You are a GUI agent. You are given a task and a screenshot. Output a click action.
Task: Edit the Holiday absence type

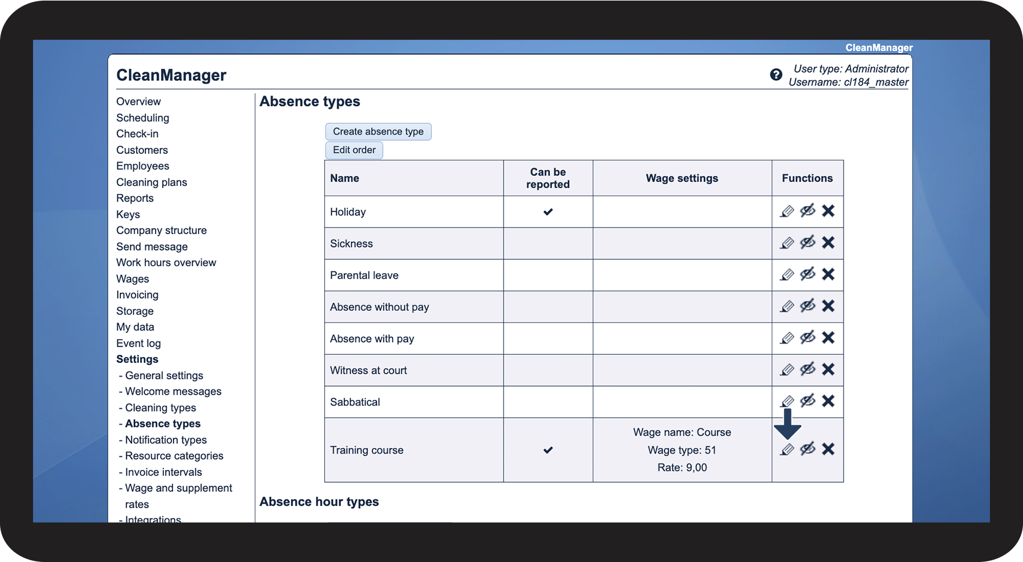click(787, 211)
